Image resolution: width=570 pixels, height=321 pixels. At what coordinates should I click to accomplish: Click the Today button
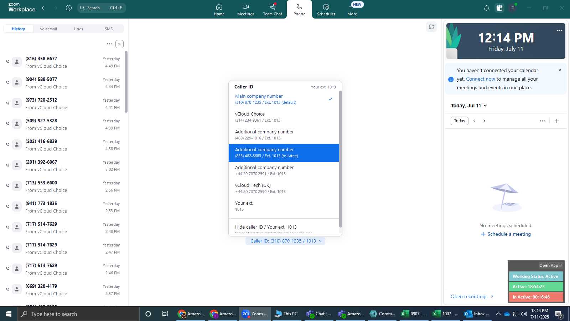click(460, 121)
